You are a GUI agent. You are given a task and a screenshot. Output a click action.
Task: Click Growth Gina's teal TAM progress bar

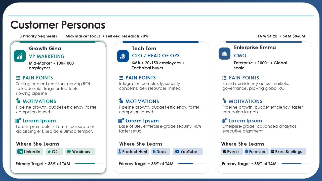point(89,164)
